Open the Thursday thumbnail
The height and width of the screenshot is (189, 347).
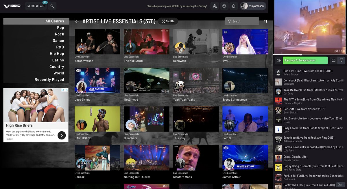click(196, 119)
